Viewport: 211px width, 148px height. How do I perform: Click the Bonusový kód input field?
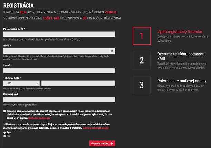(x=59, y=100)
